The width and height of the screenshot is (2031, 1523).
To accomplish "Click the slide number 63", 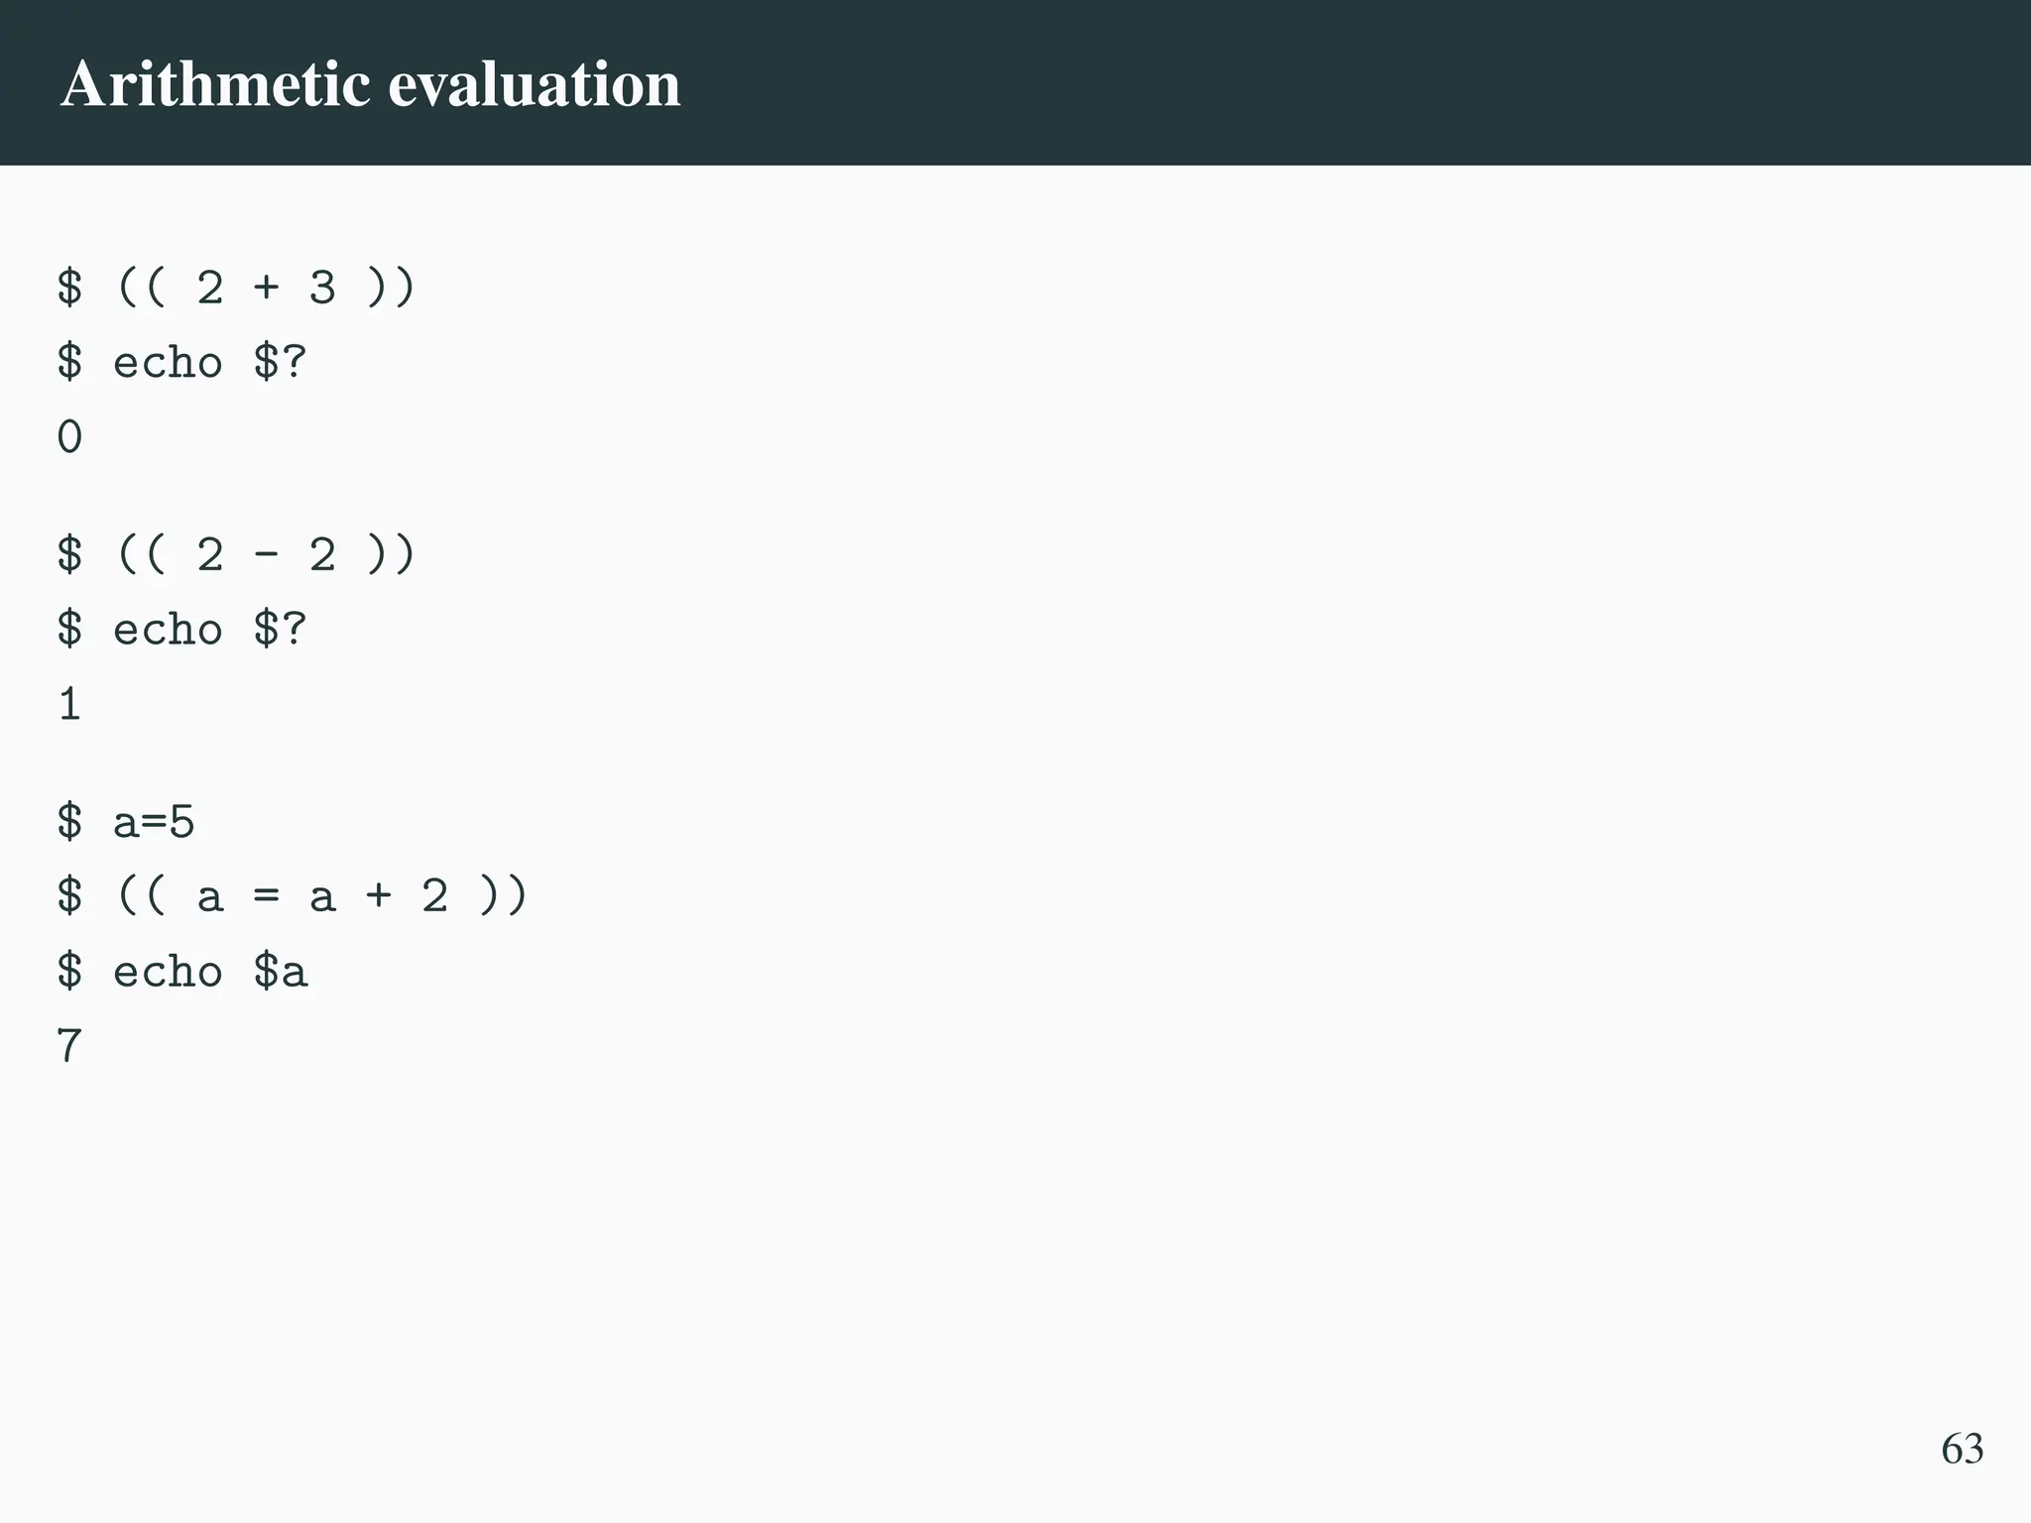I will coord(1962,1449).
